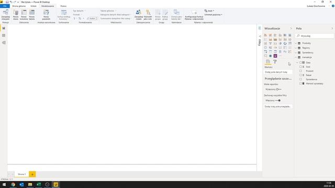The height and width of the screenshot is (188, 335).
Task: Click the Wyszukaj fields search box
Action: (315, 36)
